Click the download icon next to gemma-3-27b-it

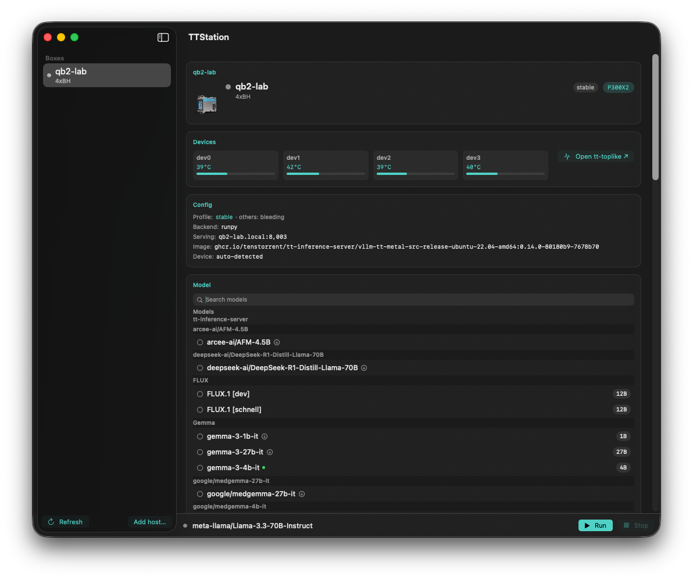click(x=270, y=452)
